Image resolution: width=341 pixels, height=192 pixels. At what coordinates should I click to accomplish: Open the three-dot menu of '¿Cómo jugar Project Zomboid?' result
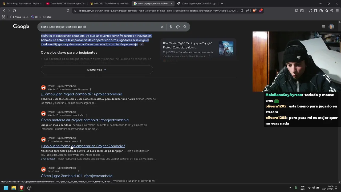pyautogui.click(x=91, y=89)
